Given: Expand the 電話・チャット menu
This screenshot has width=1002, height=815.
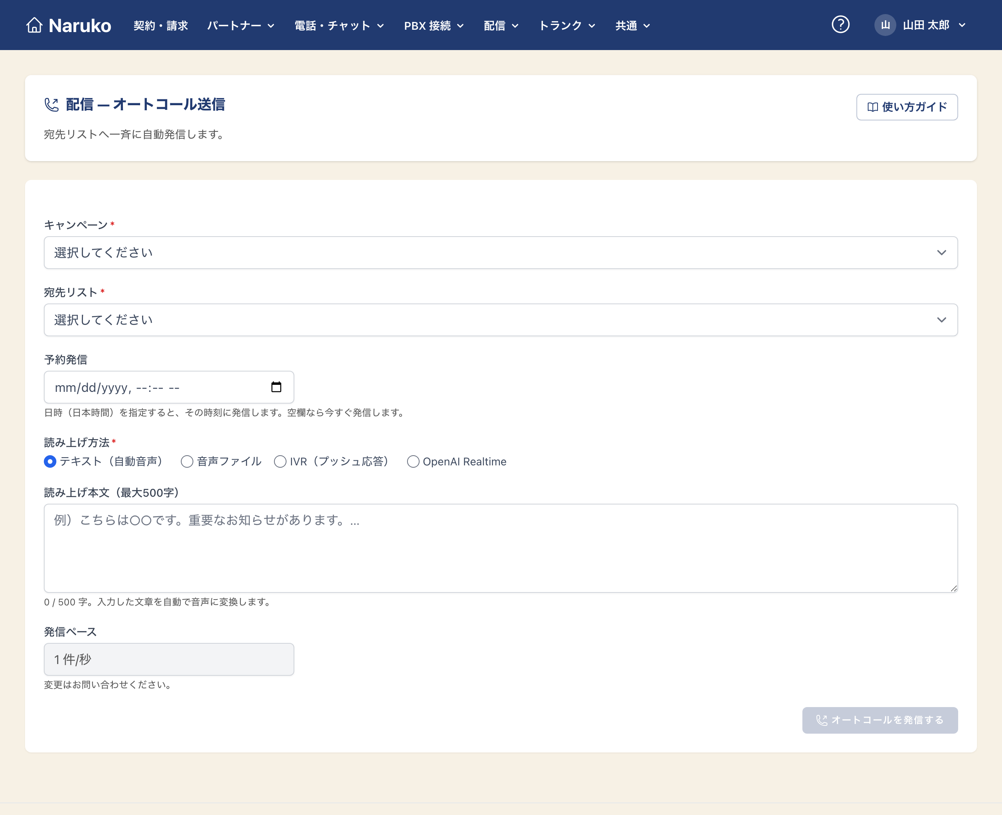Looking at the screenshot, I should click(x=339, y=25).
